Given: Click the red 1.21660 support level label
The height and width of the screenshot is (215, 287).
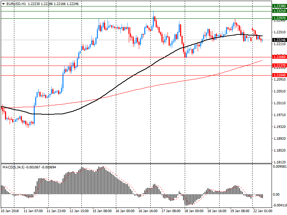Looking at the screenshot, I should coord(279,57).
